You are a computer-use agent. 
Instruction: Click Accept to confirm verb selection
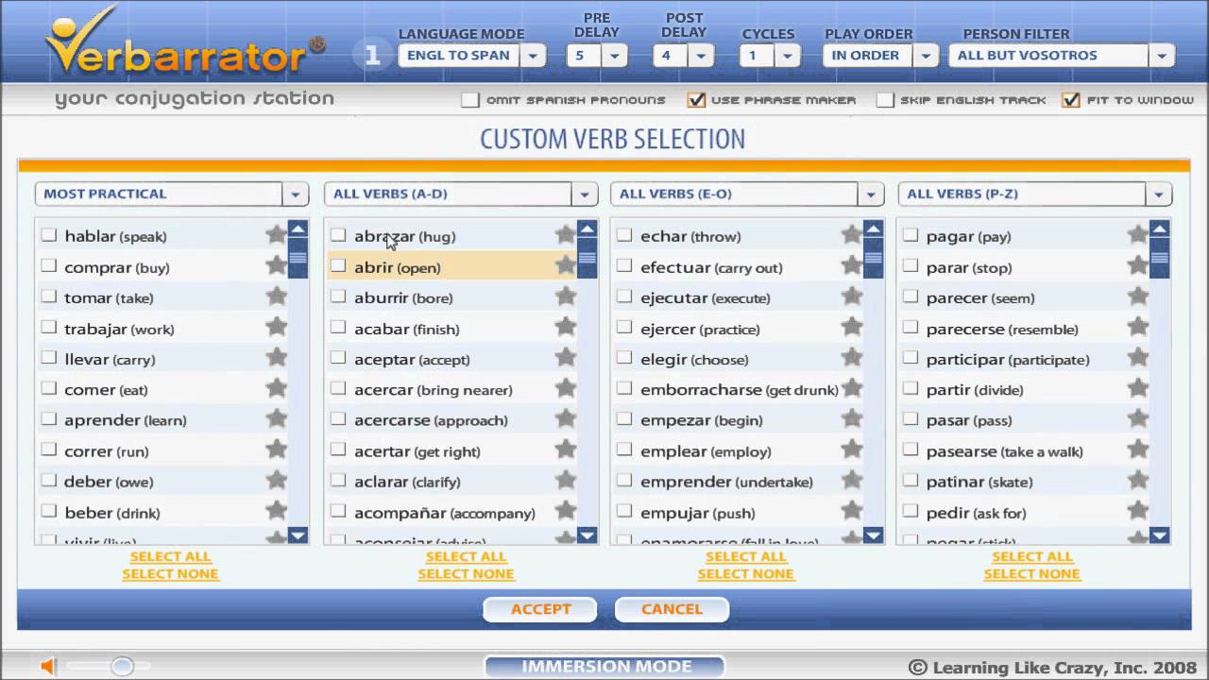[540, 609]
